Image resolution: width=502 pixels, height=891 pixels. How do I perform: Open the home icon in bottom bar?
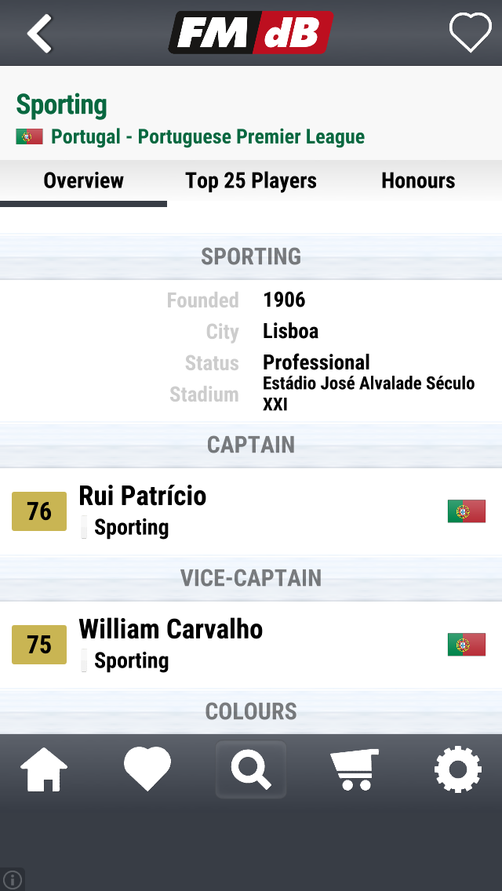point(44,769)
